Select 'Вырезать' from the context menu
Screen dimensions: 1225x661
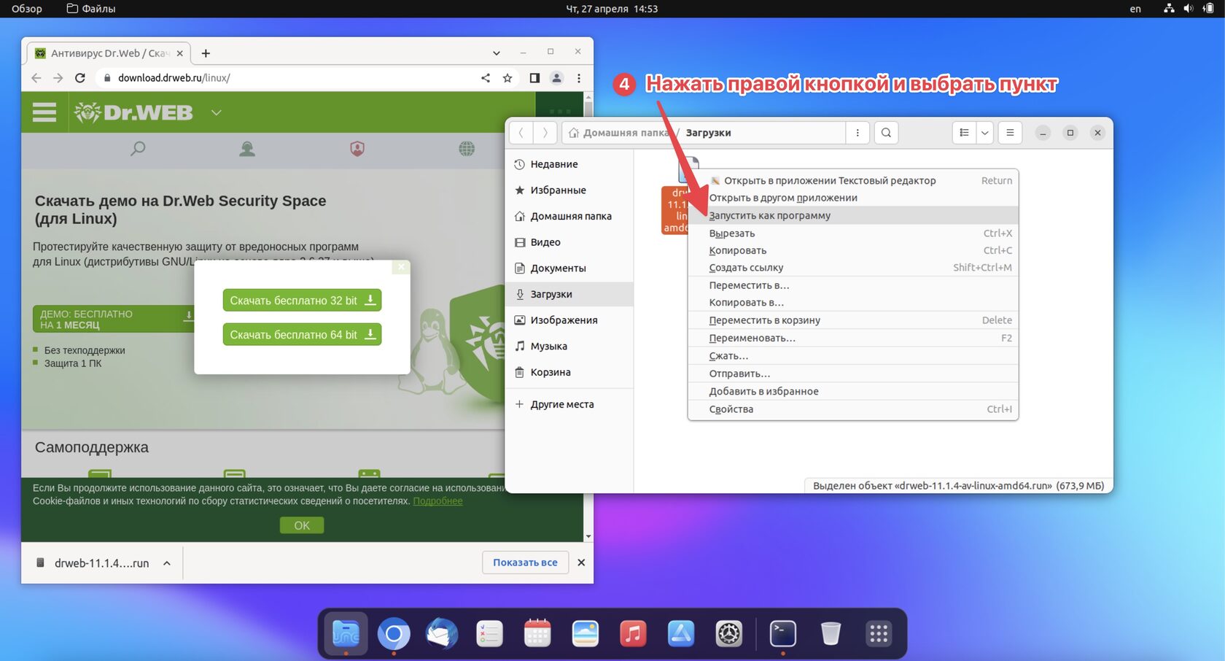pyautogui.click(x=853, y=233)
